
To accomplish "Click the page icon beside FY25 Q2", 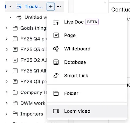I will point(15,60).
